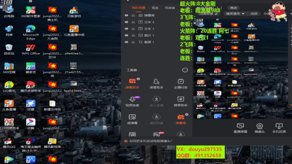Open the 房管助手 tool
This screenshot has height=164, width=292.
click(157, 83)
